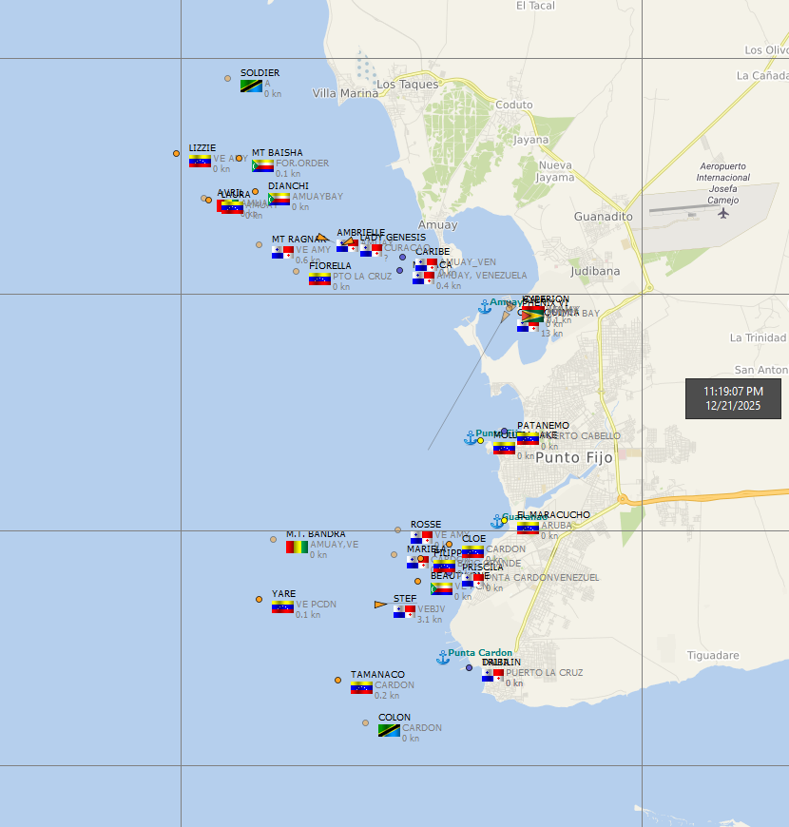The image size is (789, 827).
Task: Click the COLON vessel position dot
Action: click(x=365, y=723)
